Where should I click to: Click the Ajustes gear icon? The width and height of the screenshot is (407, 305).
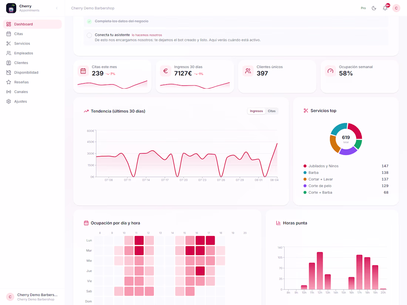[x=9, y=101]
